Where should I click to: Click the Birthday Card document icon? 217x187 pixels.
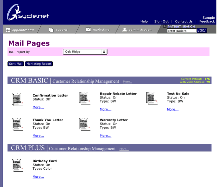[x=17, y=165]
